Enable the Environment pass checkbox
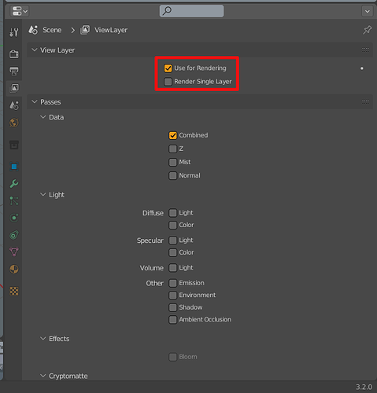The height and width of the screenshot is (393, 377). coord(172,296)
